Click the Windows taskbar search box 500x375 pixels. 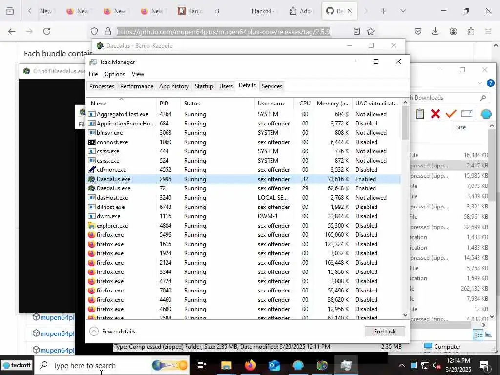coord(112,365)
